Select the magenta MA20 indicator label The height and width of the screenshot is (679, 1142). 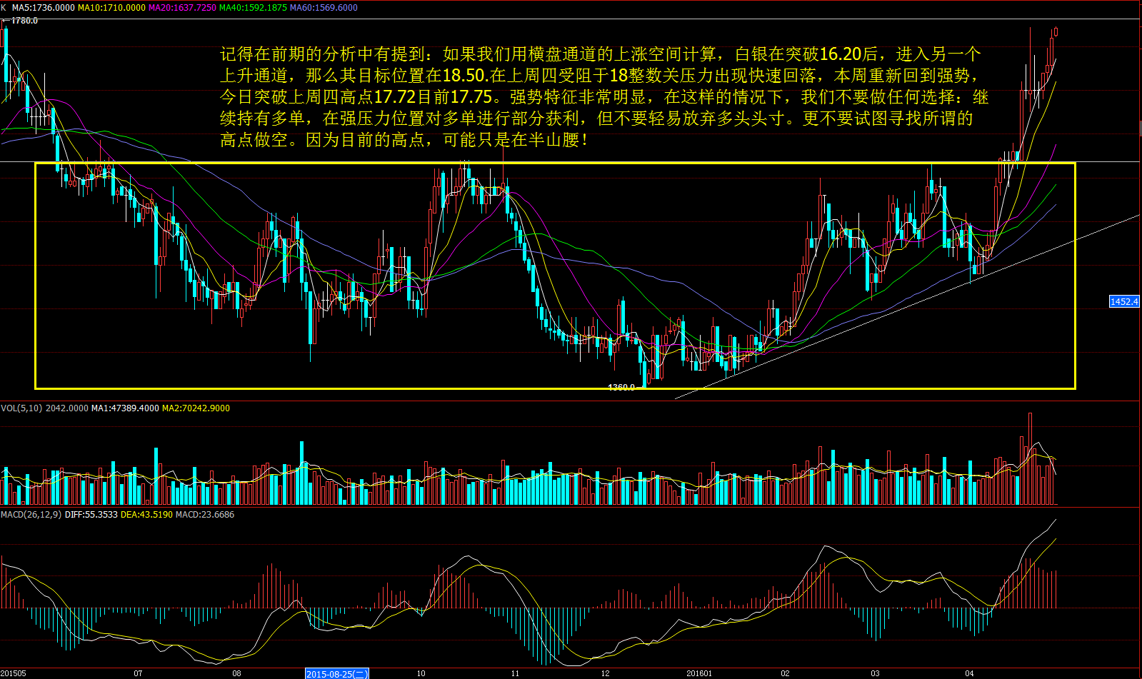[x=182, y=7]
